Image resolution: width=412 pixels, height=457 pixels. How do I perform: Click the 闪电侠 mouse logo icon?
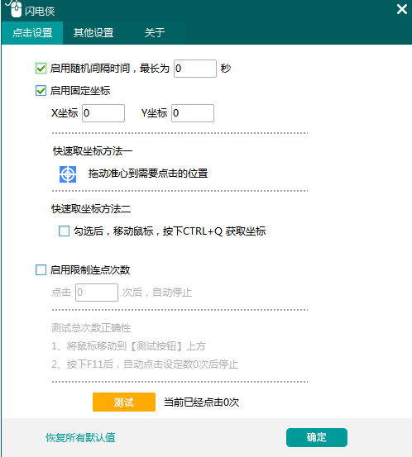(x=14, y=8)
